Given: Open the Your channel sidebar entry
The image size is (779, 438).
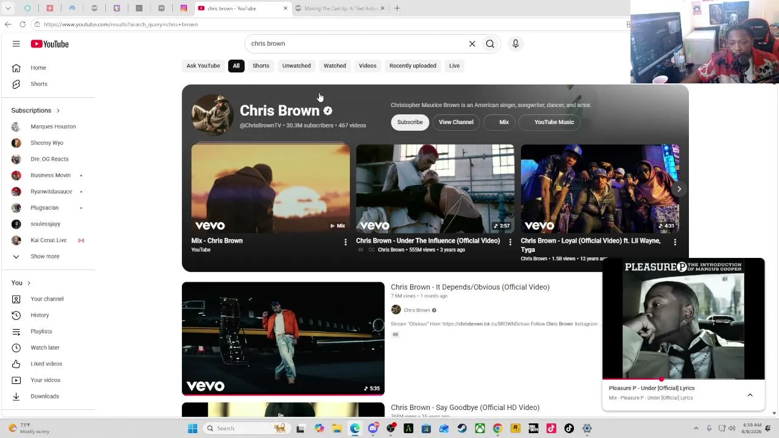Looking at the screenshot, I should (x=47, y=299).
